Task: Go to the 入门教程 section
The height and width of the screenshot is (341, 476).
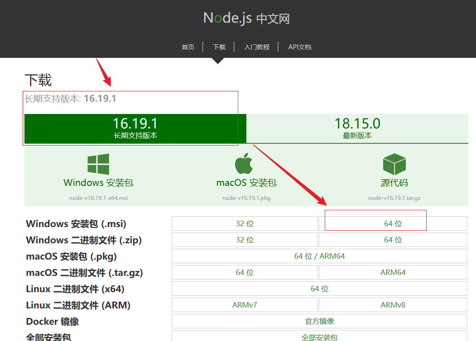Action: click(x=257, y=47)
